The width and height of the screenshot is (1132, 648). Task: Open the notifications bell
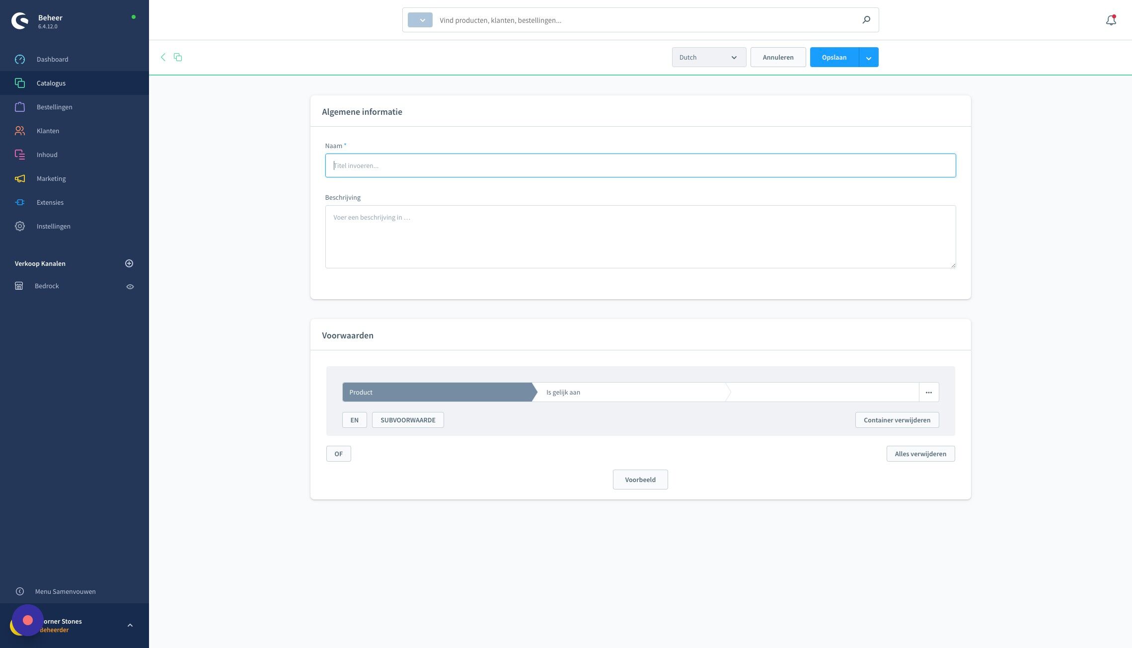[1111, 20]
